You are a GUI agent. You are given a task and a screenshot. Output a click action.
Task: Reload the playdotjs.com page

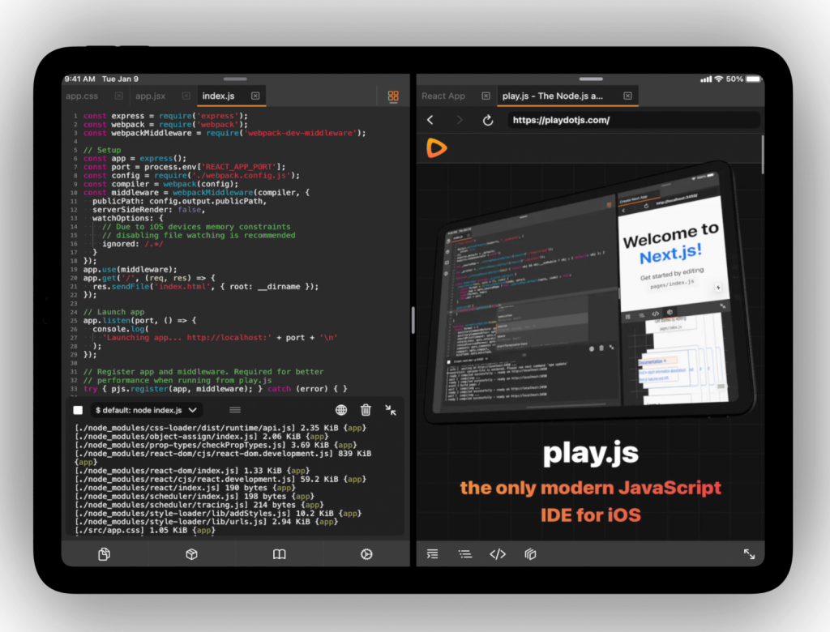[x=487, y=120]
